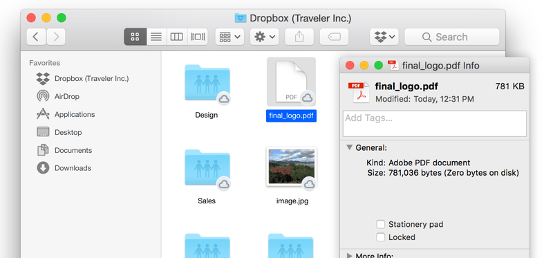Image resolution: width=553 pixels, height=258 pixels.
Task: Click the Modified: Today, 12:31 PM text
Action: [x=424, y=99]
